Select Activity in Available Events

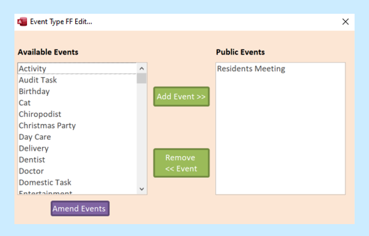[x=77, y=69]
